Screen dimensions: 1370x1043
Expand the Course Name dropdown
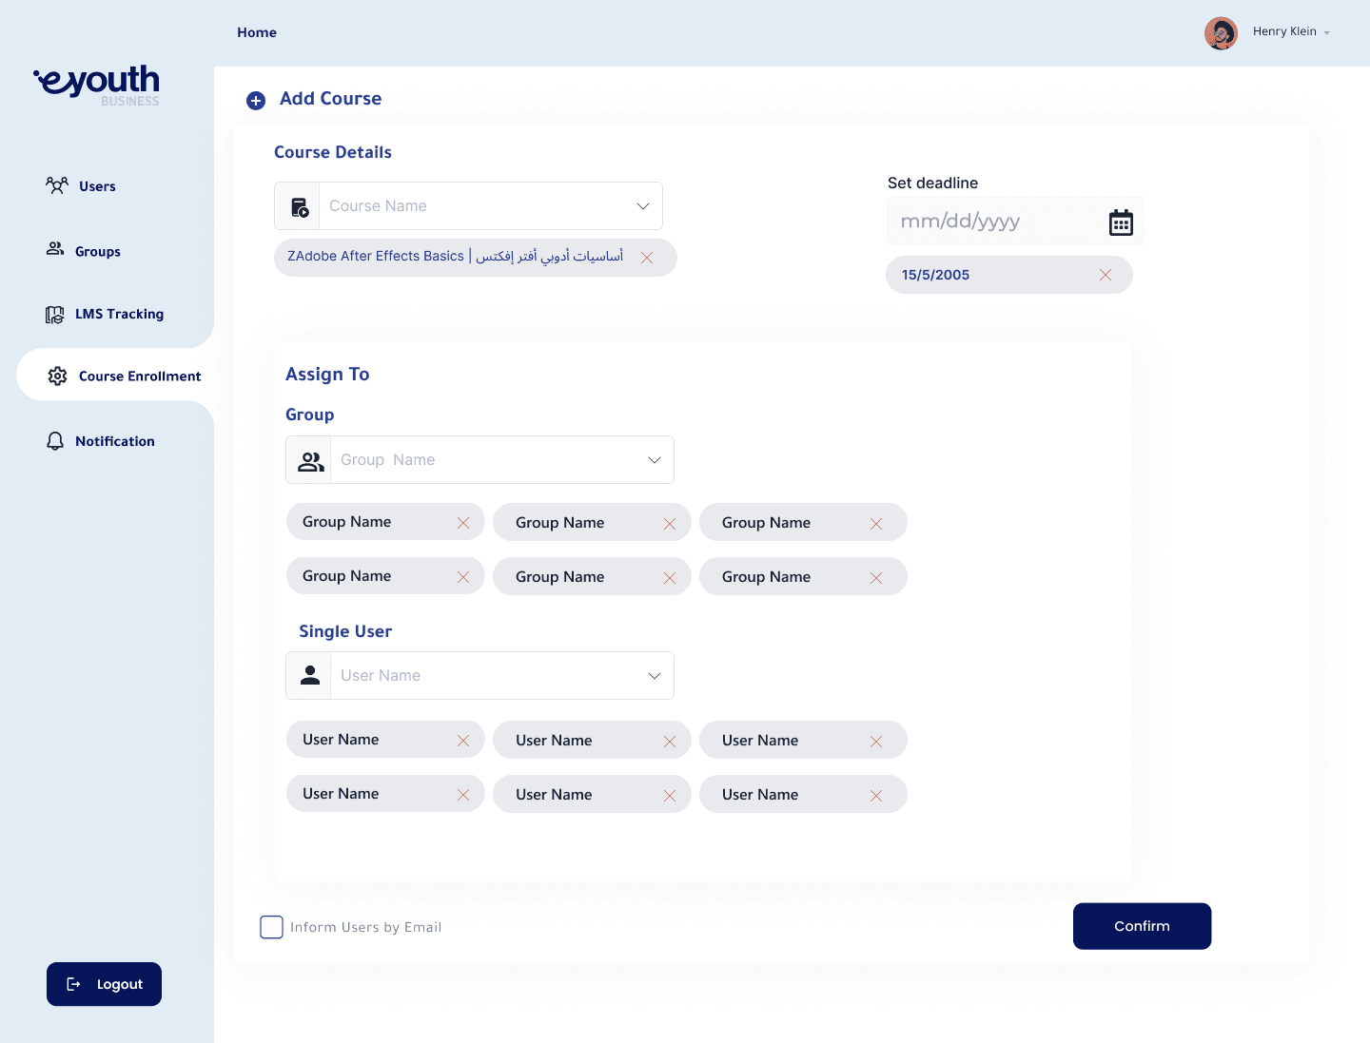[642, 206]
